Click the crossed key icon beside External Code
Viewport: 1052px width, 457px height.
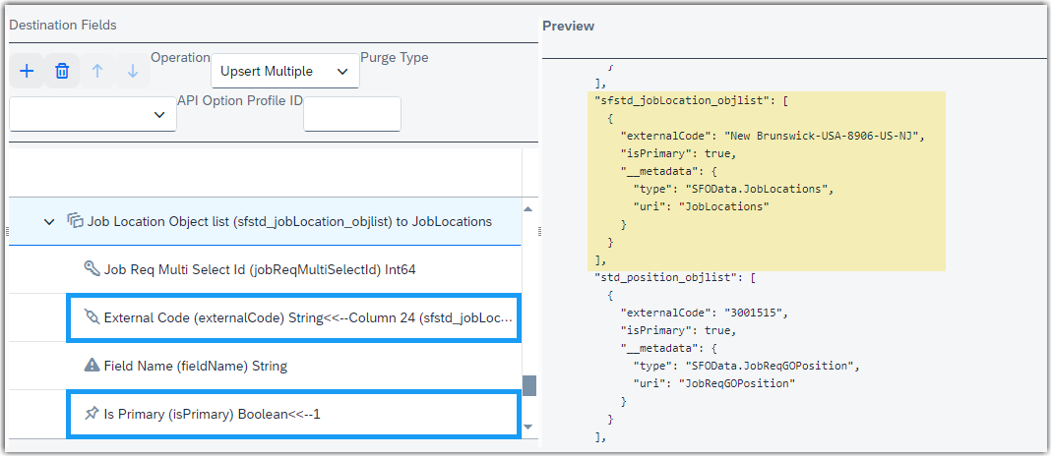click(92, 317)
